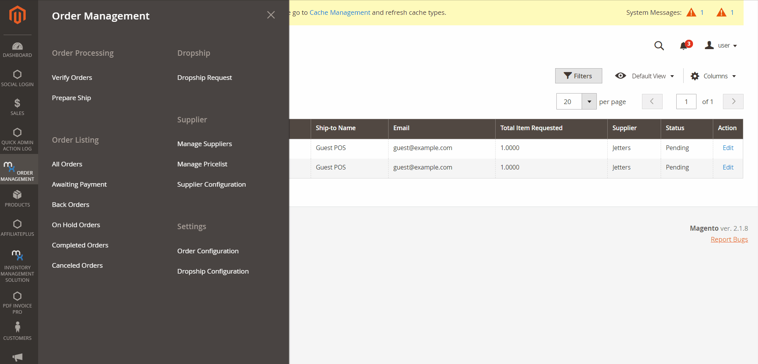Click the search magnifier icon
The image size is (758, 364).
click(659, 46)
